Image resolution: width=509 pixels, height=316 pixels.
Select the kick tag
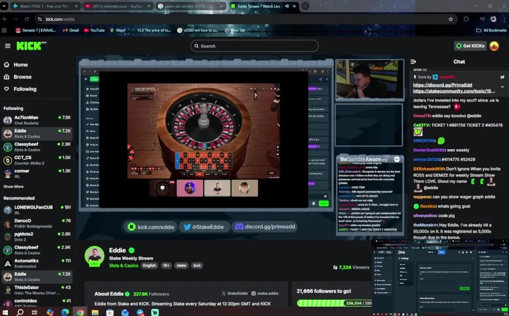click(x=197, y=266)
